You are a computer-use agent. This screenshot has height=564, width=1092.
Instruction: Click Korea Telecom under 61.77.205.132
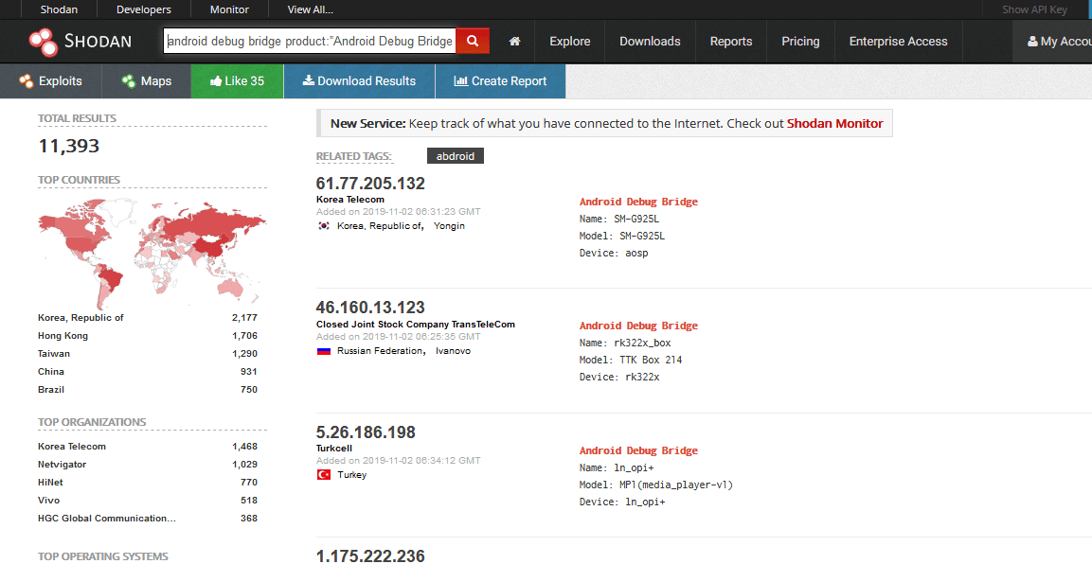[350, 200]
